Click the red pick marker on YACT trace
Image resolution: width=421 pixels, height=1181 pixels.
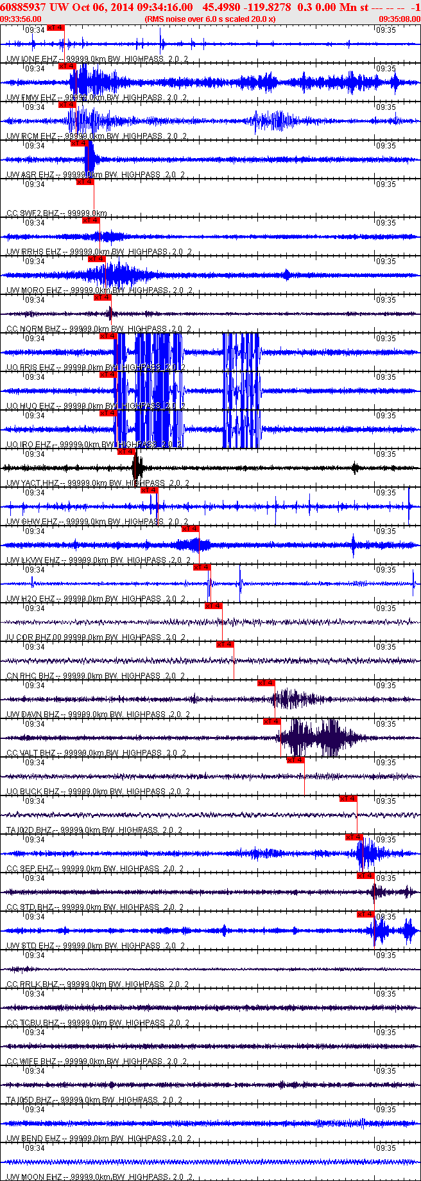point(126,452)
